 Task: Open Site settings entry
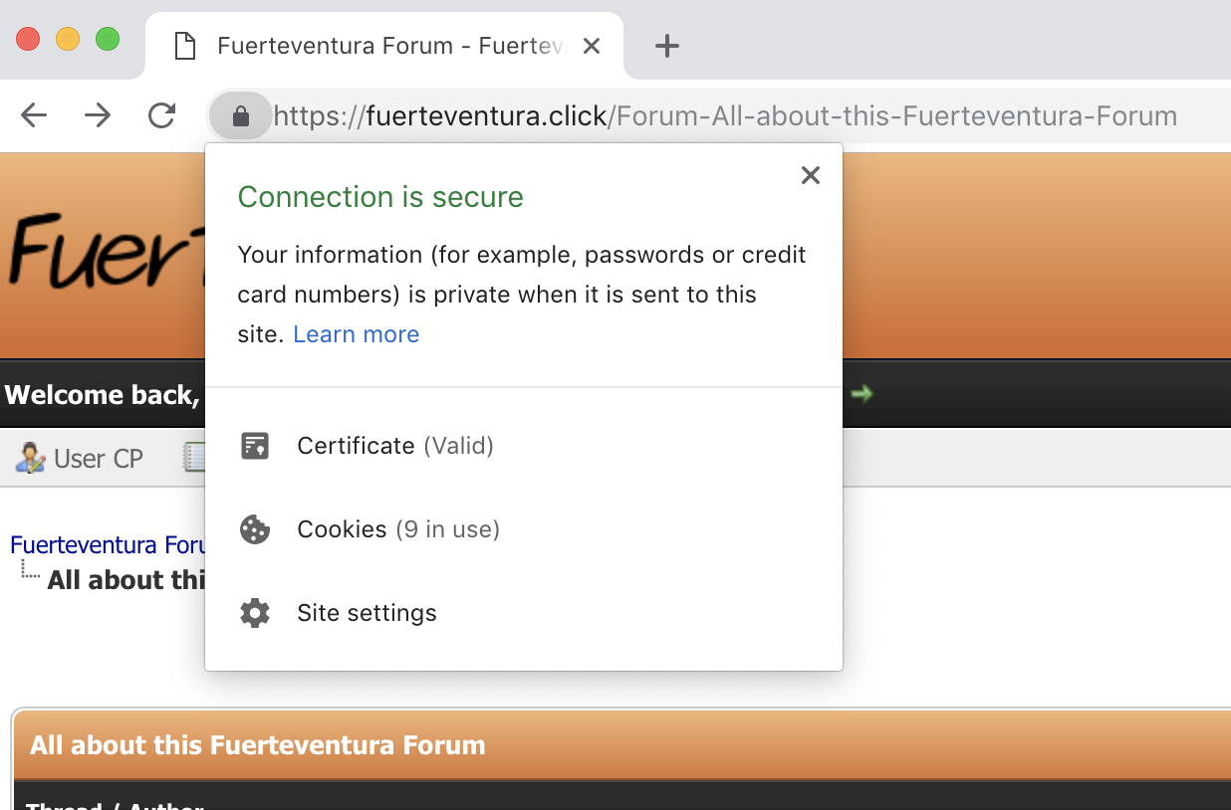pyautogui.click(x=367, y=613)
